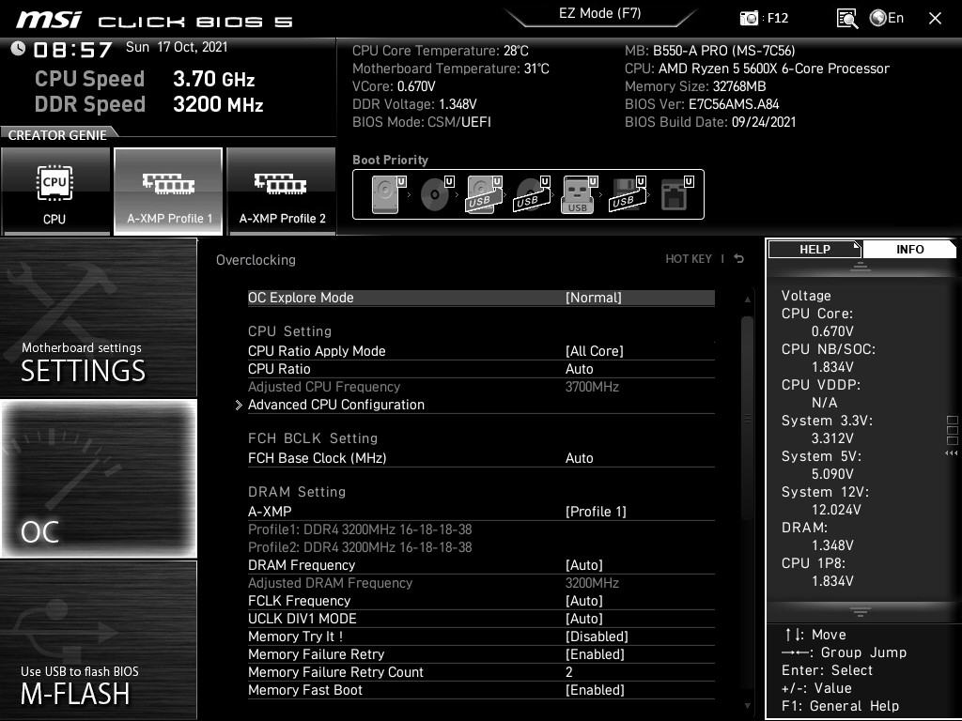Click the overclocking list scrollbar thumb
Image resolution: width=962 pixels, height=721 pixels.
[x=747, y=419]
